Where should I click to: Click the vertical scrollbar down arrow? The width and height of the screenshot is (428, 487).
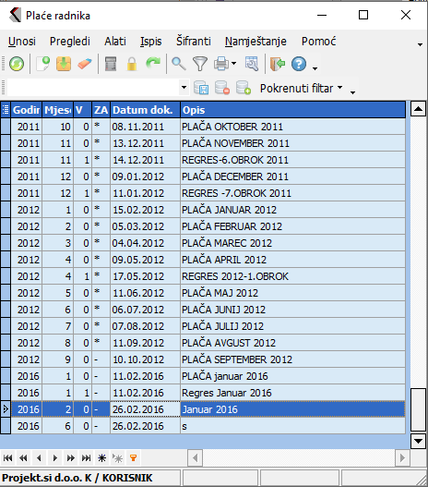coord(418,441)
